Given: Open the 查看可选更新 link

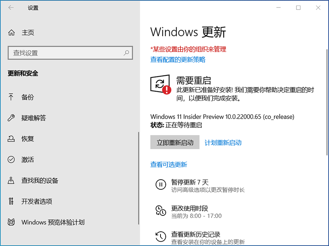Looking at the screenshot, I should [x=169, y=165].
